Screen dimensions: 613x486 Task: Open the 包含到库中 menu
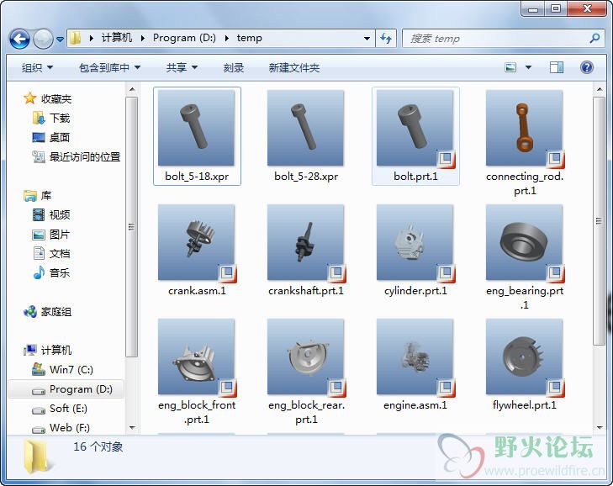pyautogui.click(x=109, y=67)
